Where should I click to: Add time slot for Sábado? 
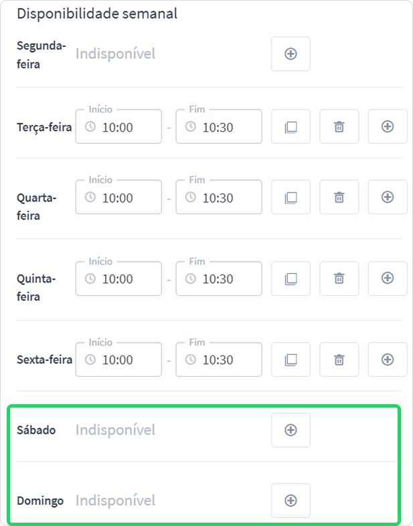(x=291, y=430)
